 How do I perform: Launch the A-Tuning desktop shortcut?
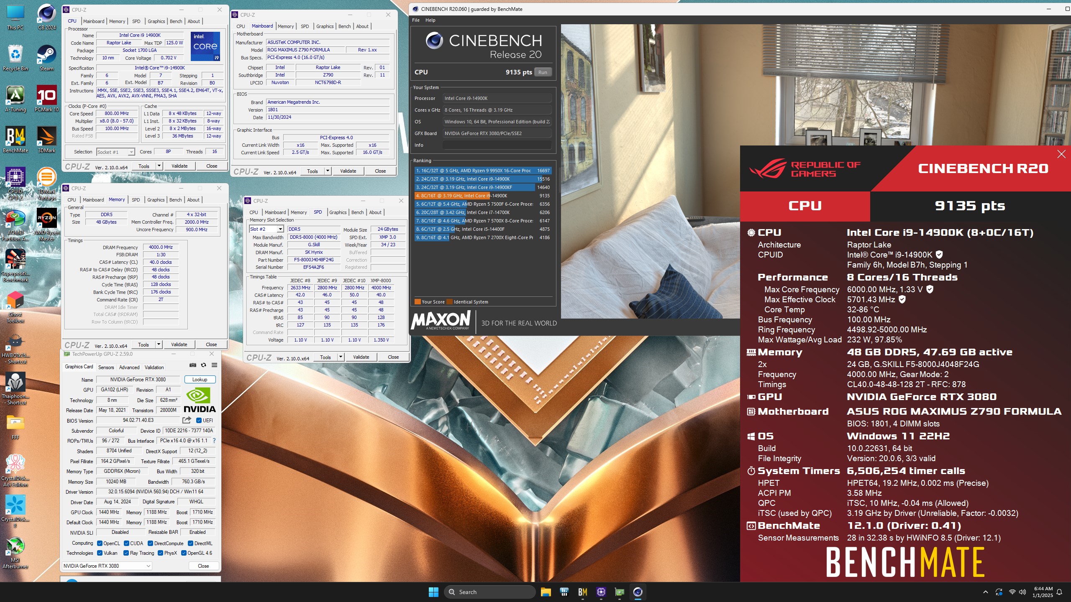click(15, 99)
